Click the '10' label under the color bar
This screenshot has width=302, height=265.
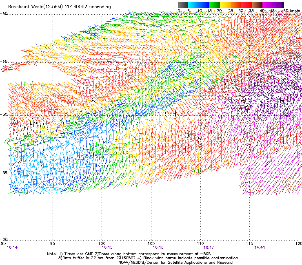[200, 11]
